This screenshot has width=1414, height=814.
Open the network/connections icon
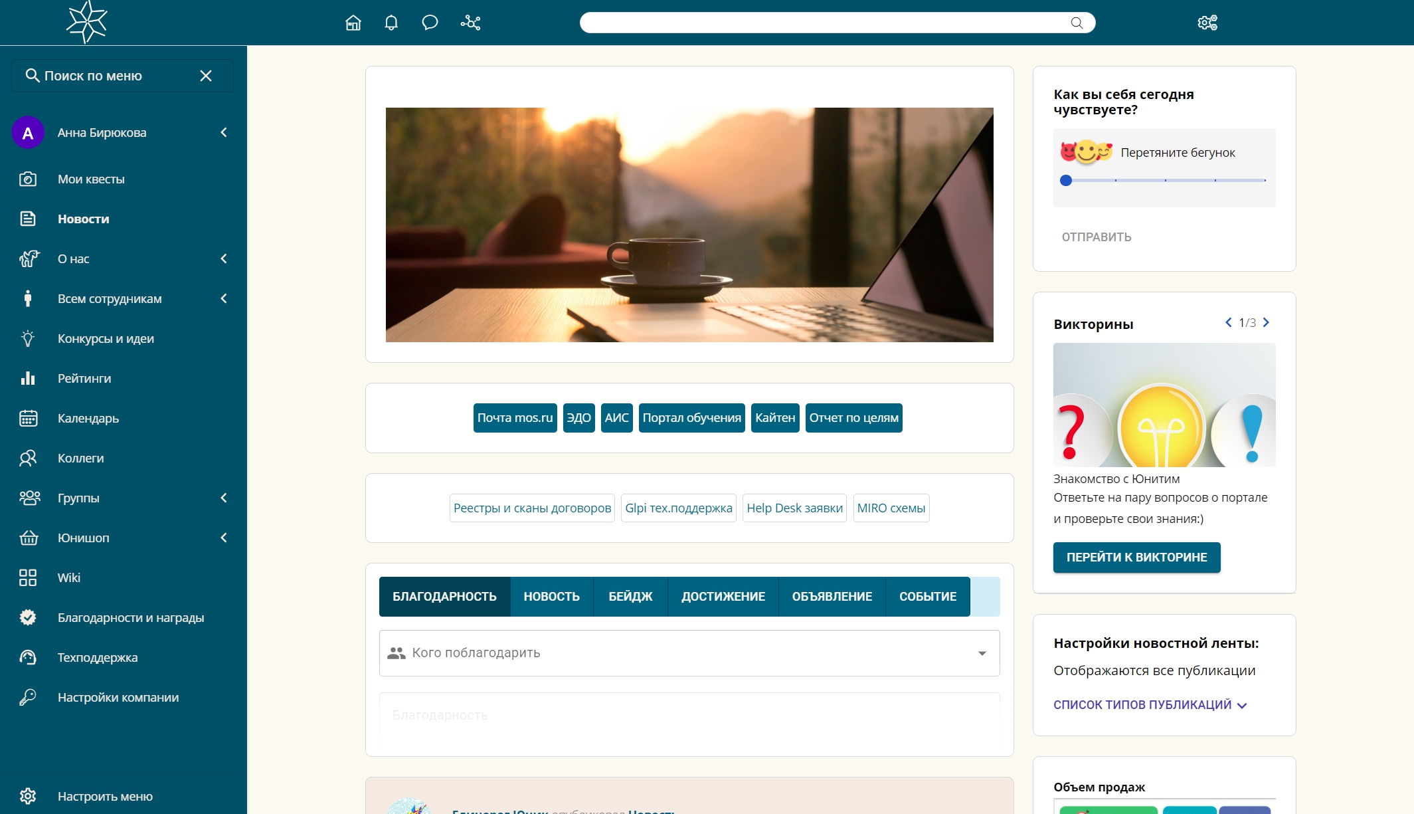(x=470, y=23)
